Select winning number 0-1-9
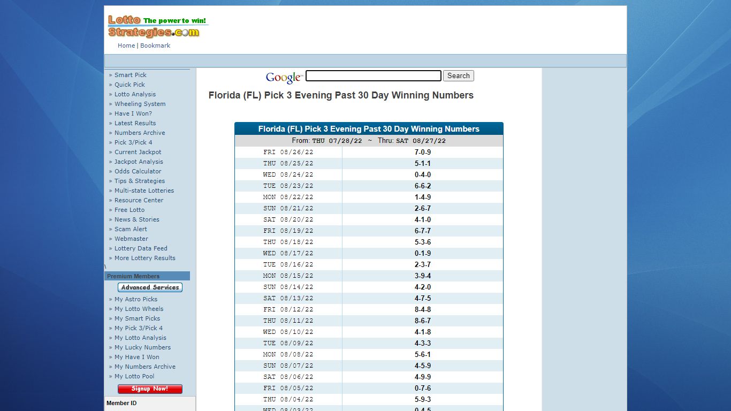 423,253
